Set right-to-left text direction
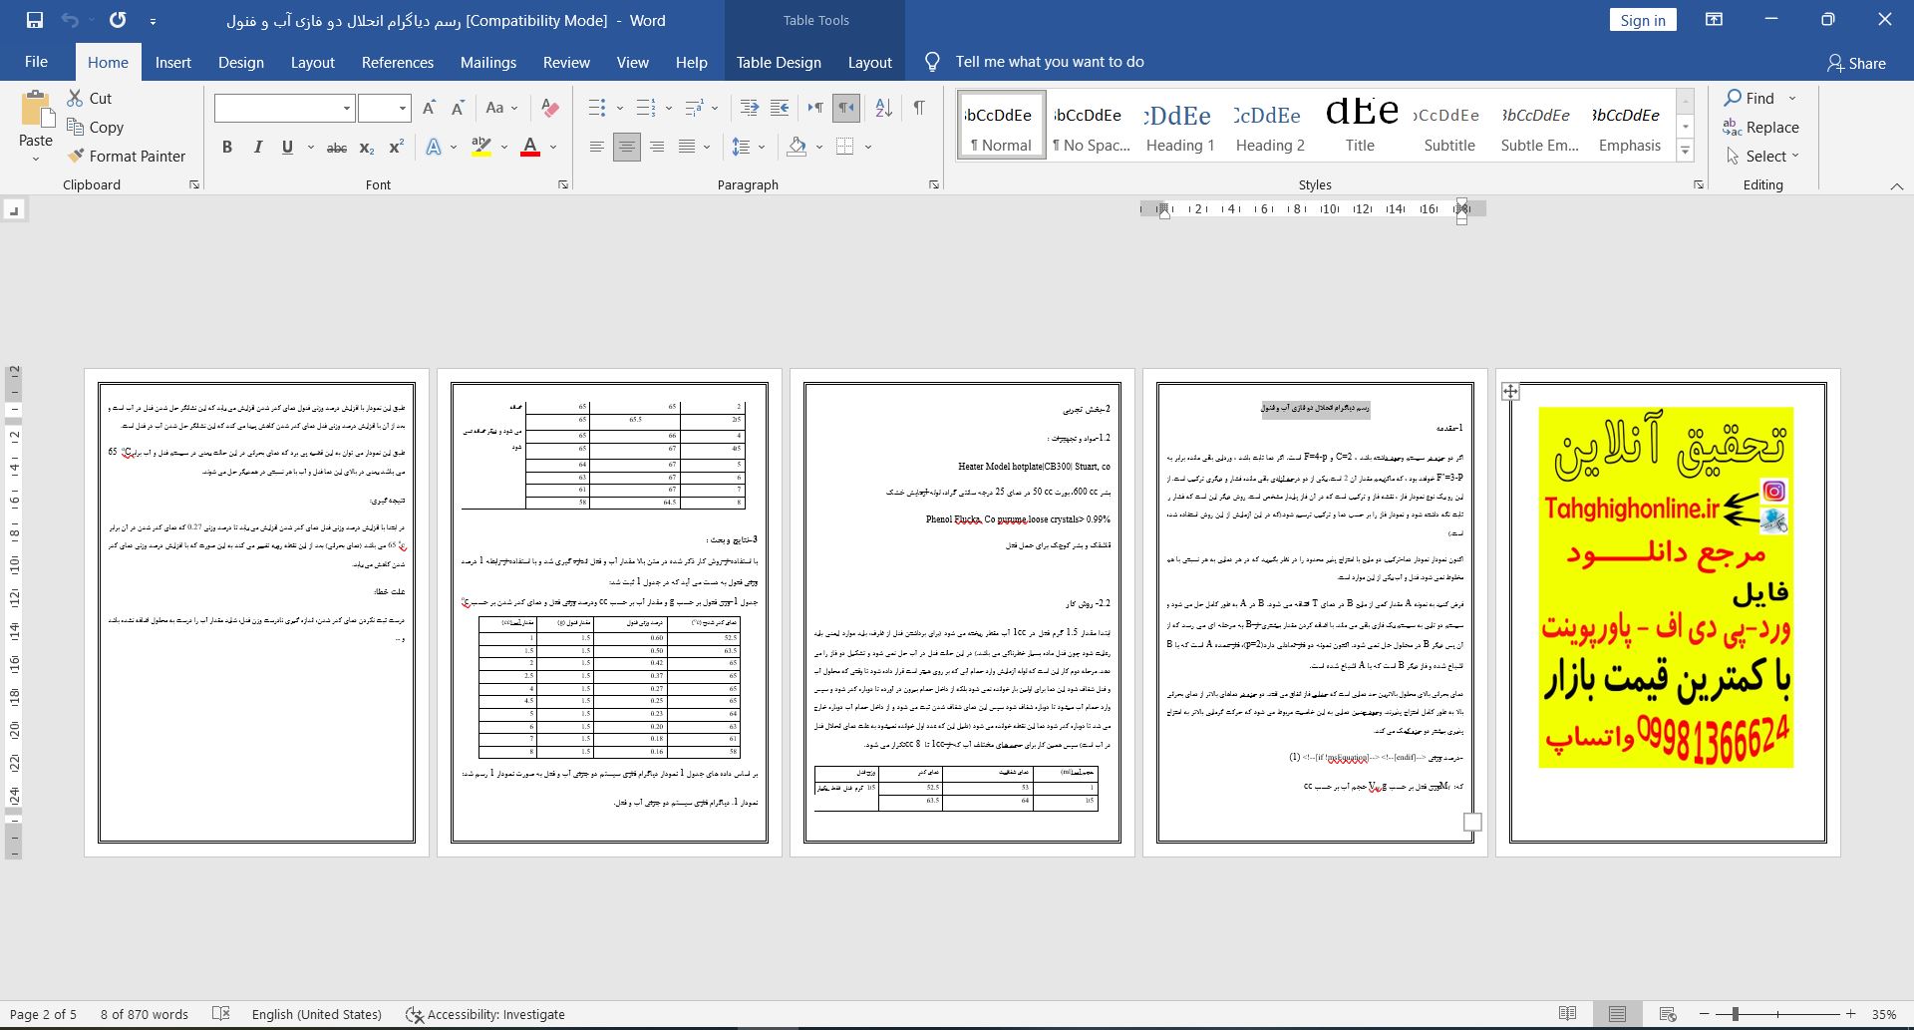The width and height of the screenshot is (1914, 1030). click(x=846, y=108)
